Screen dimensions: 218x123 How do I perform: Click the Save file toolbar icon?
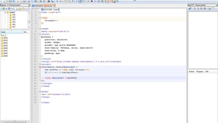pyautogui.click(x=10, y=1)
